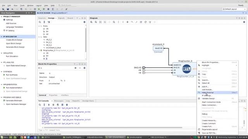This screenshot has width=248, height=139.
Task: Click the sigma icon in the main toolbar
Action: (x=53, y=9)
